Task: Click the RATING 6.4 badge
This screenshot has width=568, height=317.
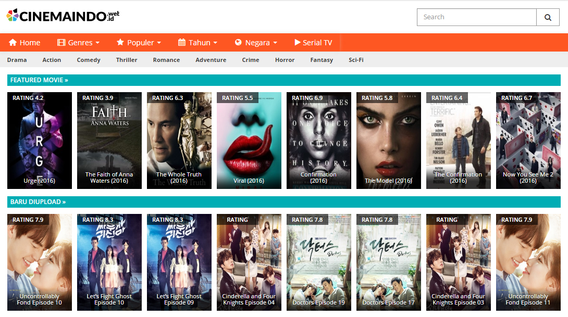Action: [x=447, y=98]
